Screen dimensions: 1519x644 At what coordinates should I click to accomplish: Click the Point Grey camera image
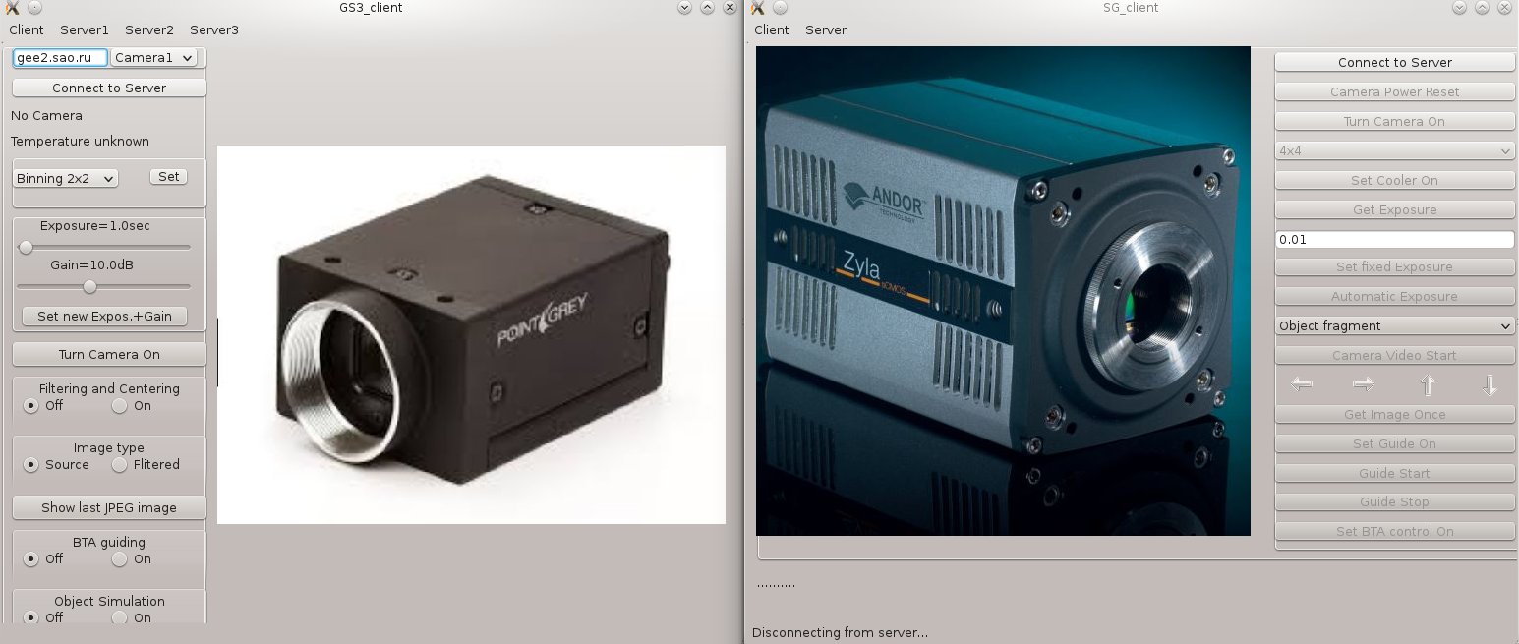coord(471,334)
